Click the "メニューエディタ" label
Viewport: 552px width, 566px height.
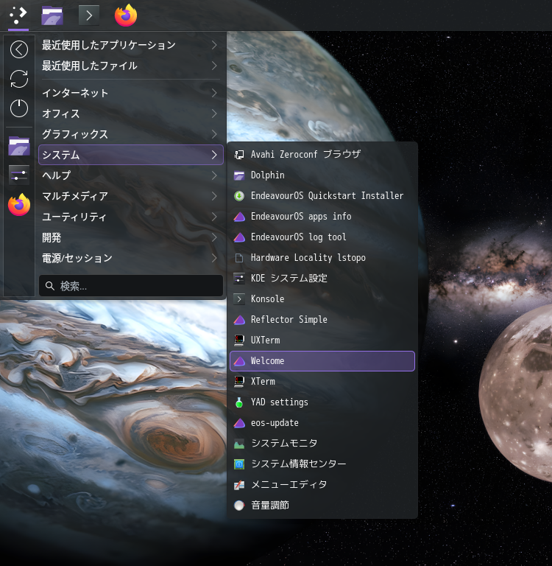[x=289, y=485]
